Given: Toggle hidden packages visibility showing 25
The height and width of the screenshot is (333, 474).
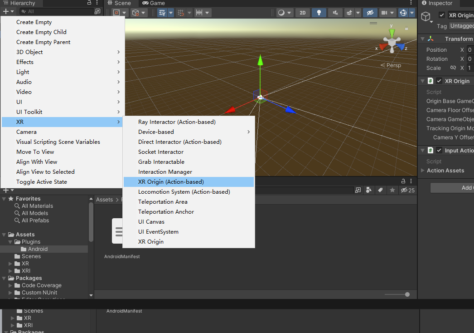Looking at the screenshot, I should click(x=407, y=190).
